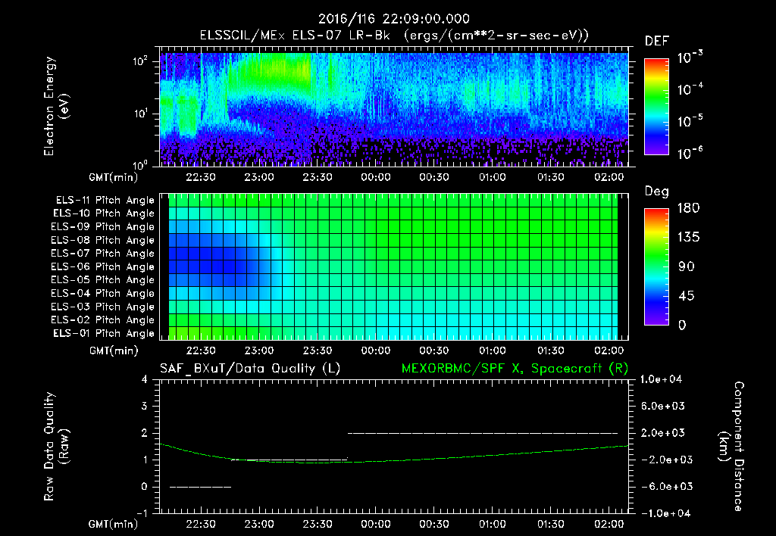This screenshot has height=536, width=776.
Task: Click the green MEXORBMC/SPF X, Spacecraft (R) label
Action: coord(515,369)
